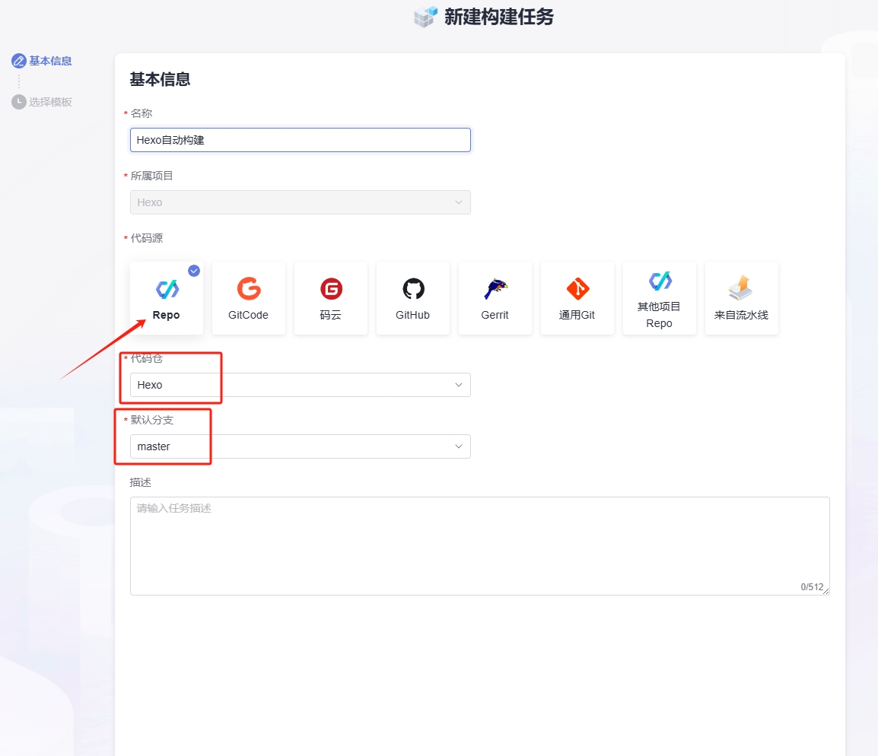Viewport: 878px width, 756px height.
Task: Expand the 默认分支 master dropdown
Action: (x=300, y=446)
